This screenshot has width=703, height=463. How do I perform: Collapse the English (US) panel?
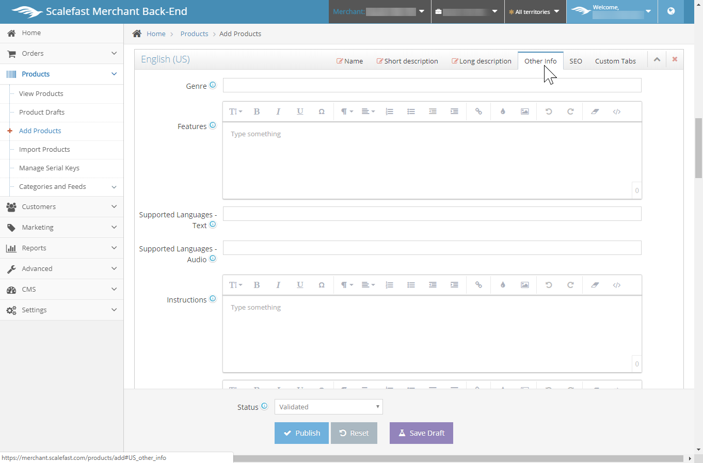point(657,59)
